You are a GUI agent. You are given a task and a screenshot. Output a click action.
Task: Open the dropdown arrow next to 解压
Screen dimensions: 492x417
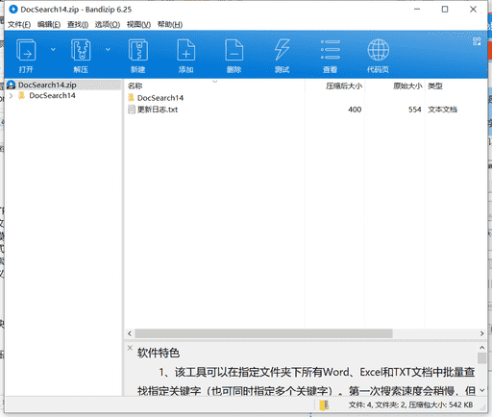[108, 49]
